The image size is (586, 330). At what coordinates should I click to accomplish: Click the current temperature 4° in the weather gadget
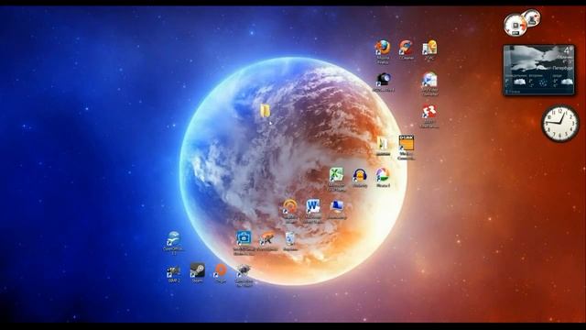click(x=568, y=50)
